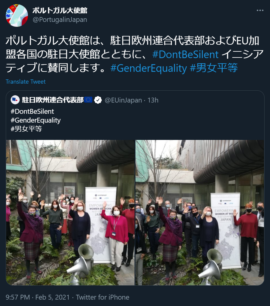Click the 9:57 PM · Feb 5, 2021 timestamp

click(x=38, y=297)
